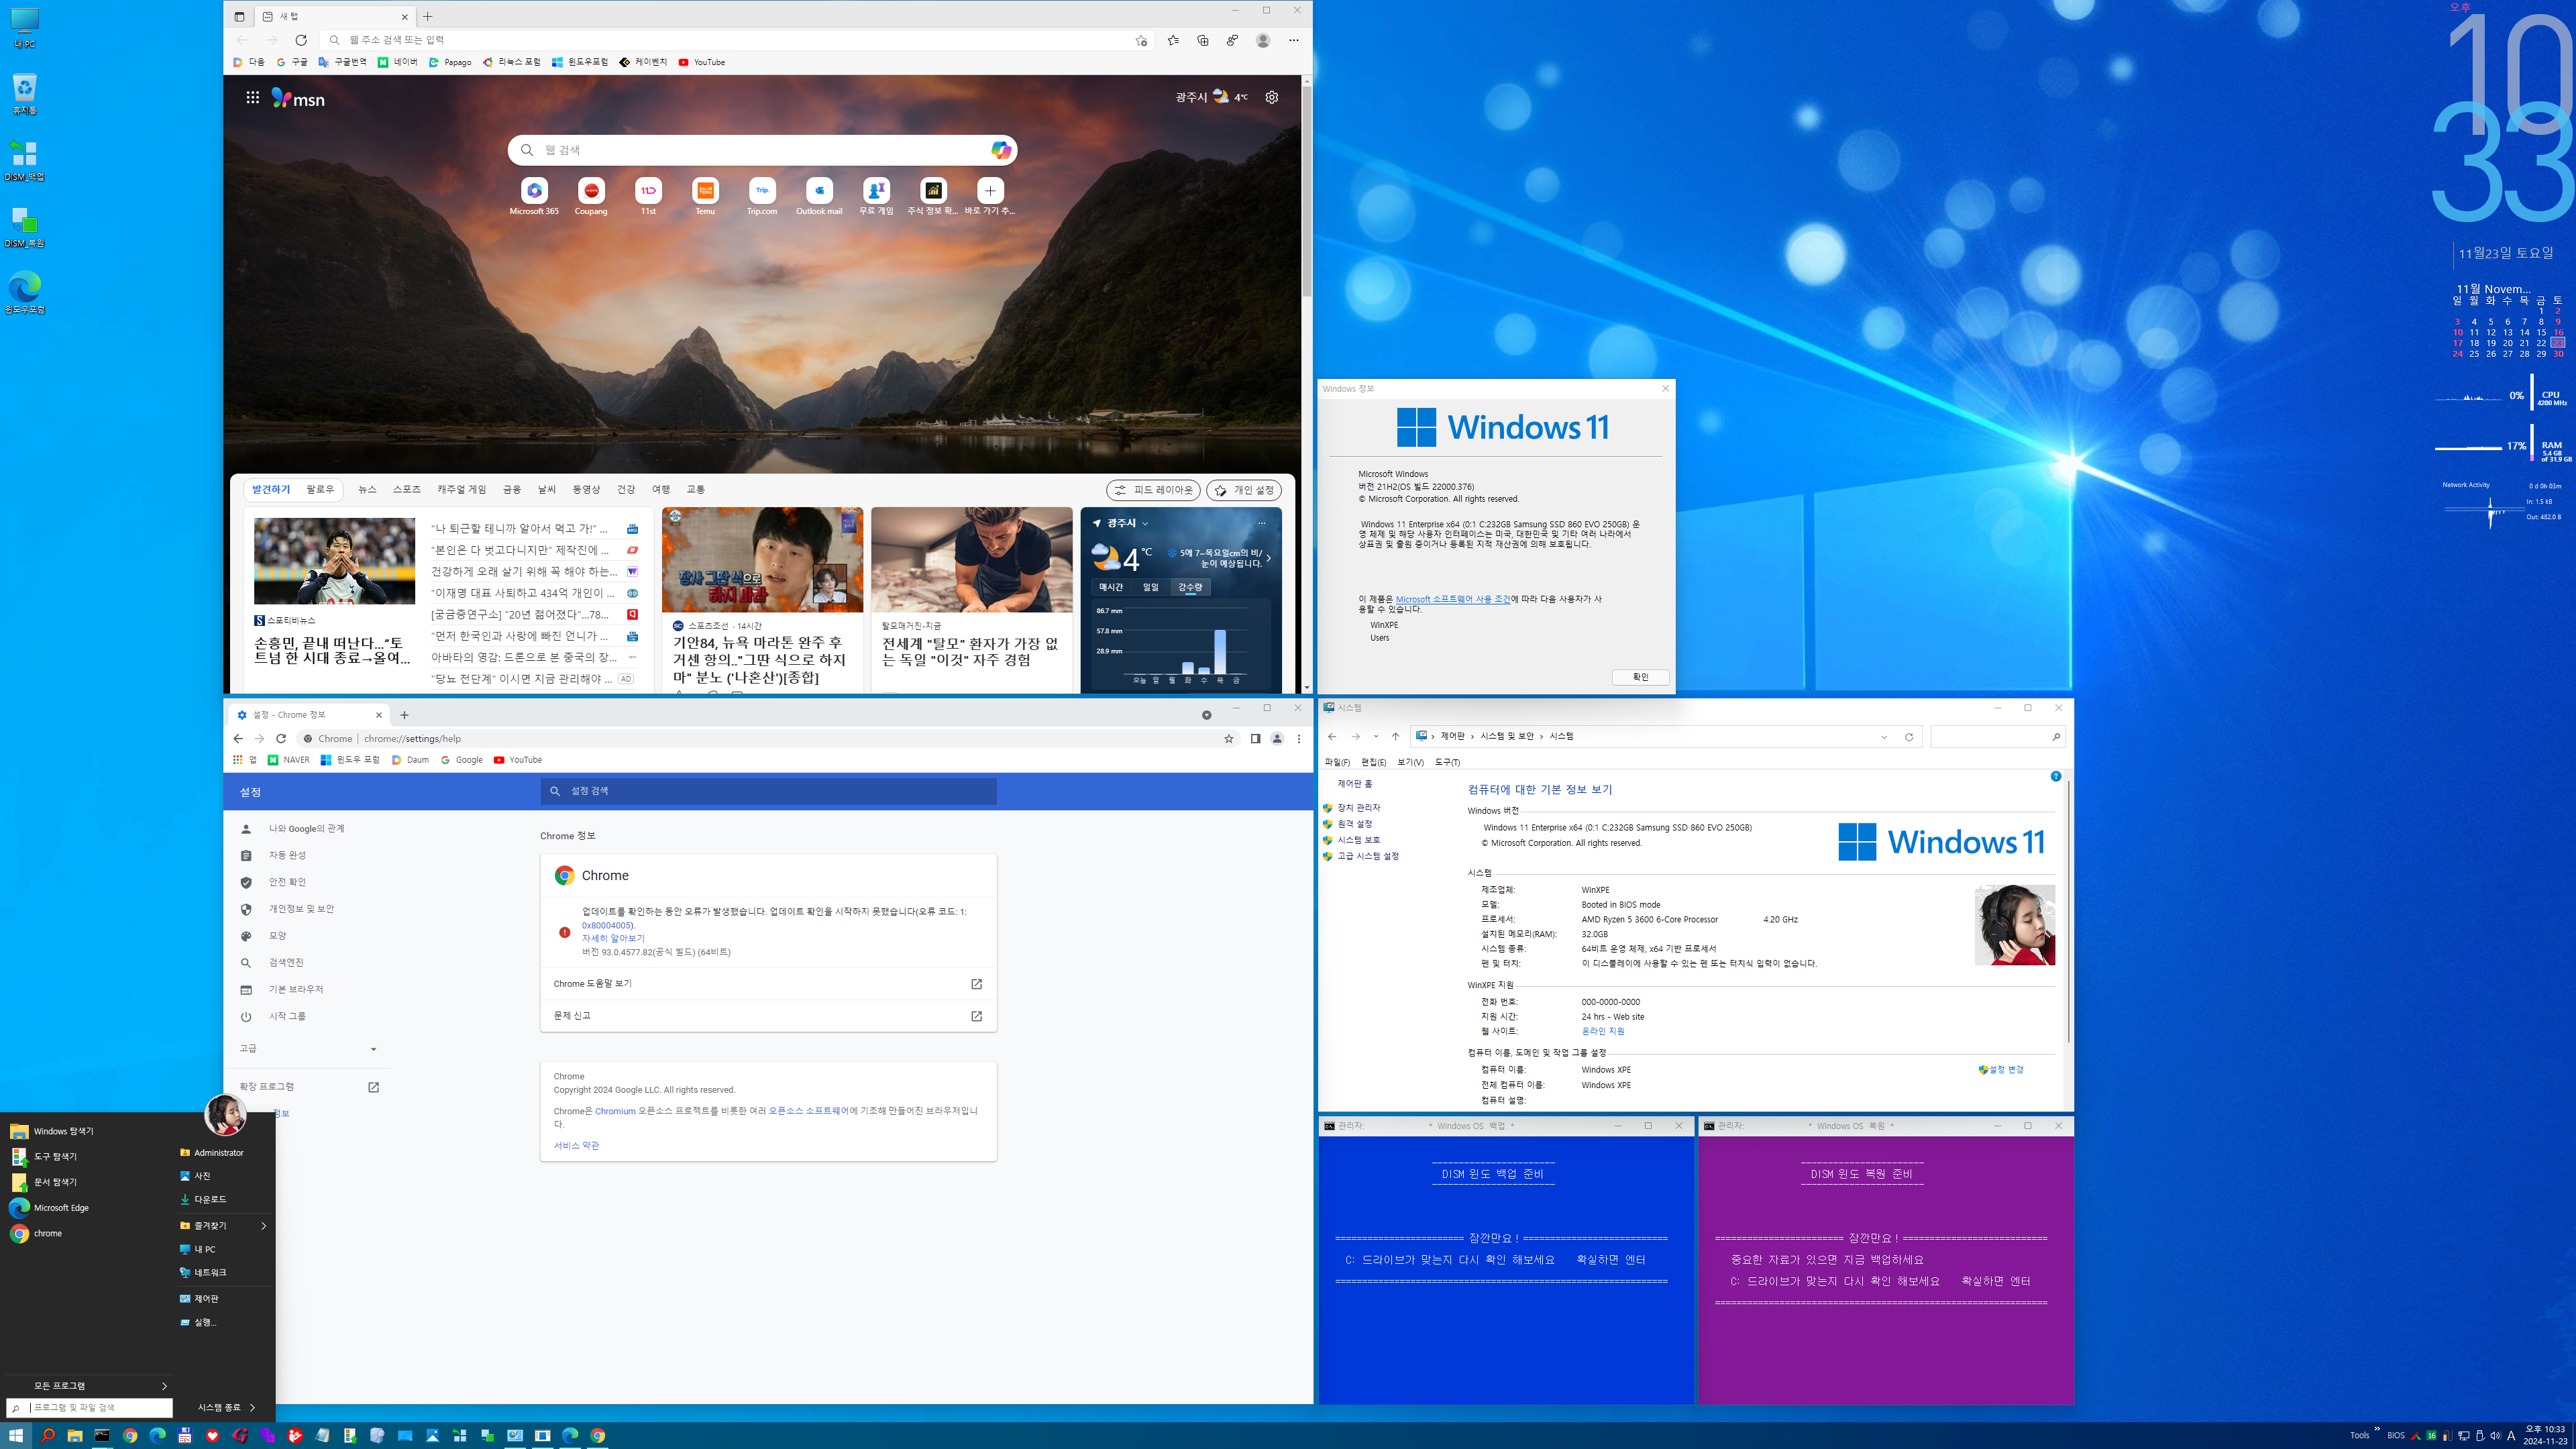Open 보기(V) menu in System window
Viewport: 2576px width, 1449px height.
click(x=1410, y=762)
